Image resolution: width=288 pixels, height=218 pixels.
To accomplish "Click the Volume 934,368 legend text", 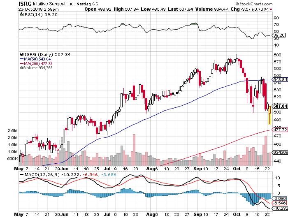I will pos(38,68).
